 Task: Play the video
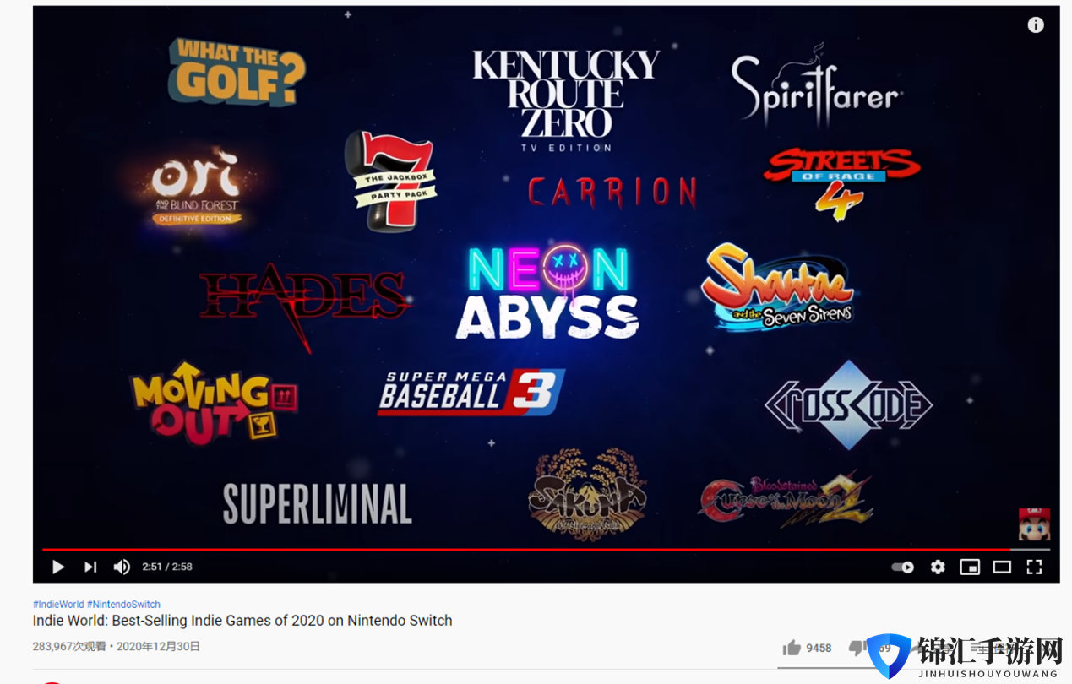57,567
